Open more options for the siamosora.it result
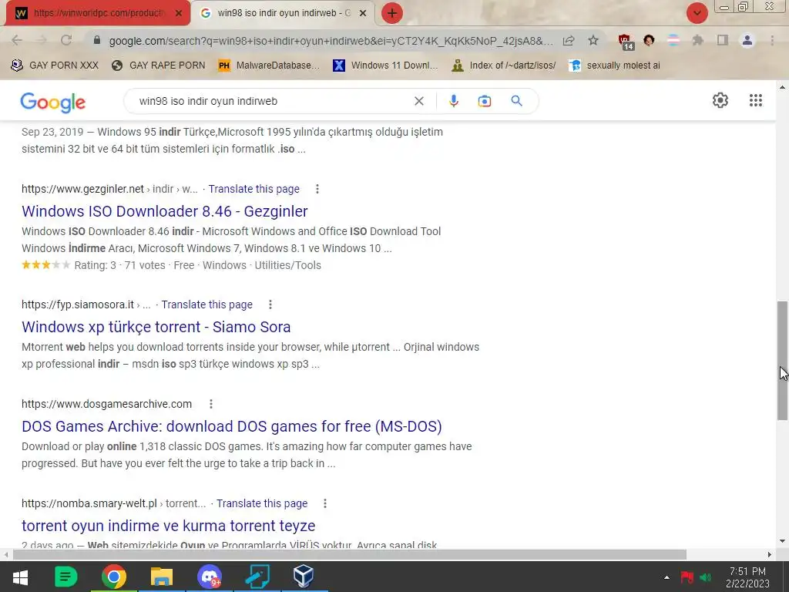The image size is (789, 592). (x=270, y=304)
